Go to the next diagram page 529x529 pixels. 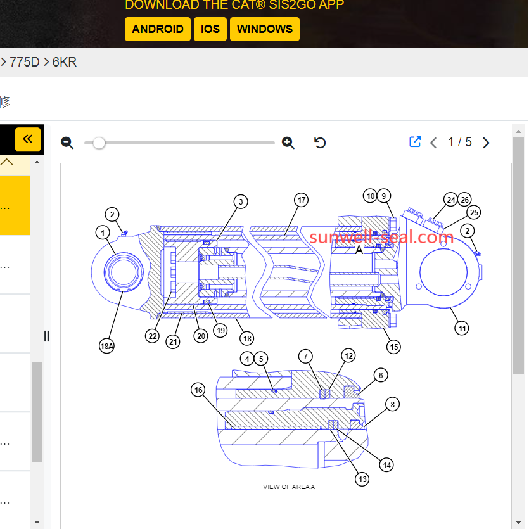[486, 143]
